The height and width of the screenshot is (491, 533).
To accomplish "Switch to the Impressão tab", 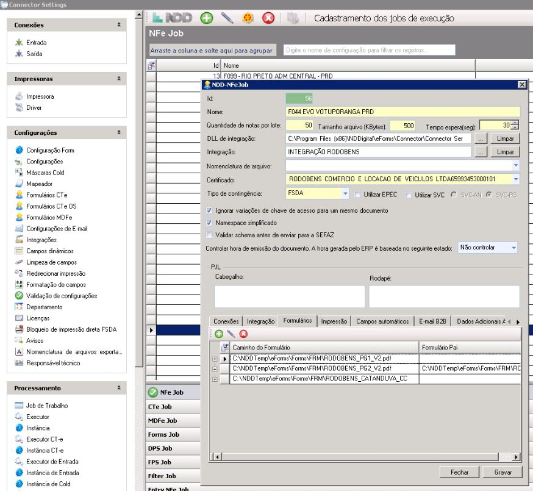I will pyautogui.click(x=334, y=321).
